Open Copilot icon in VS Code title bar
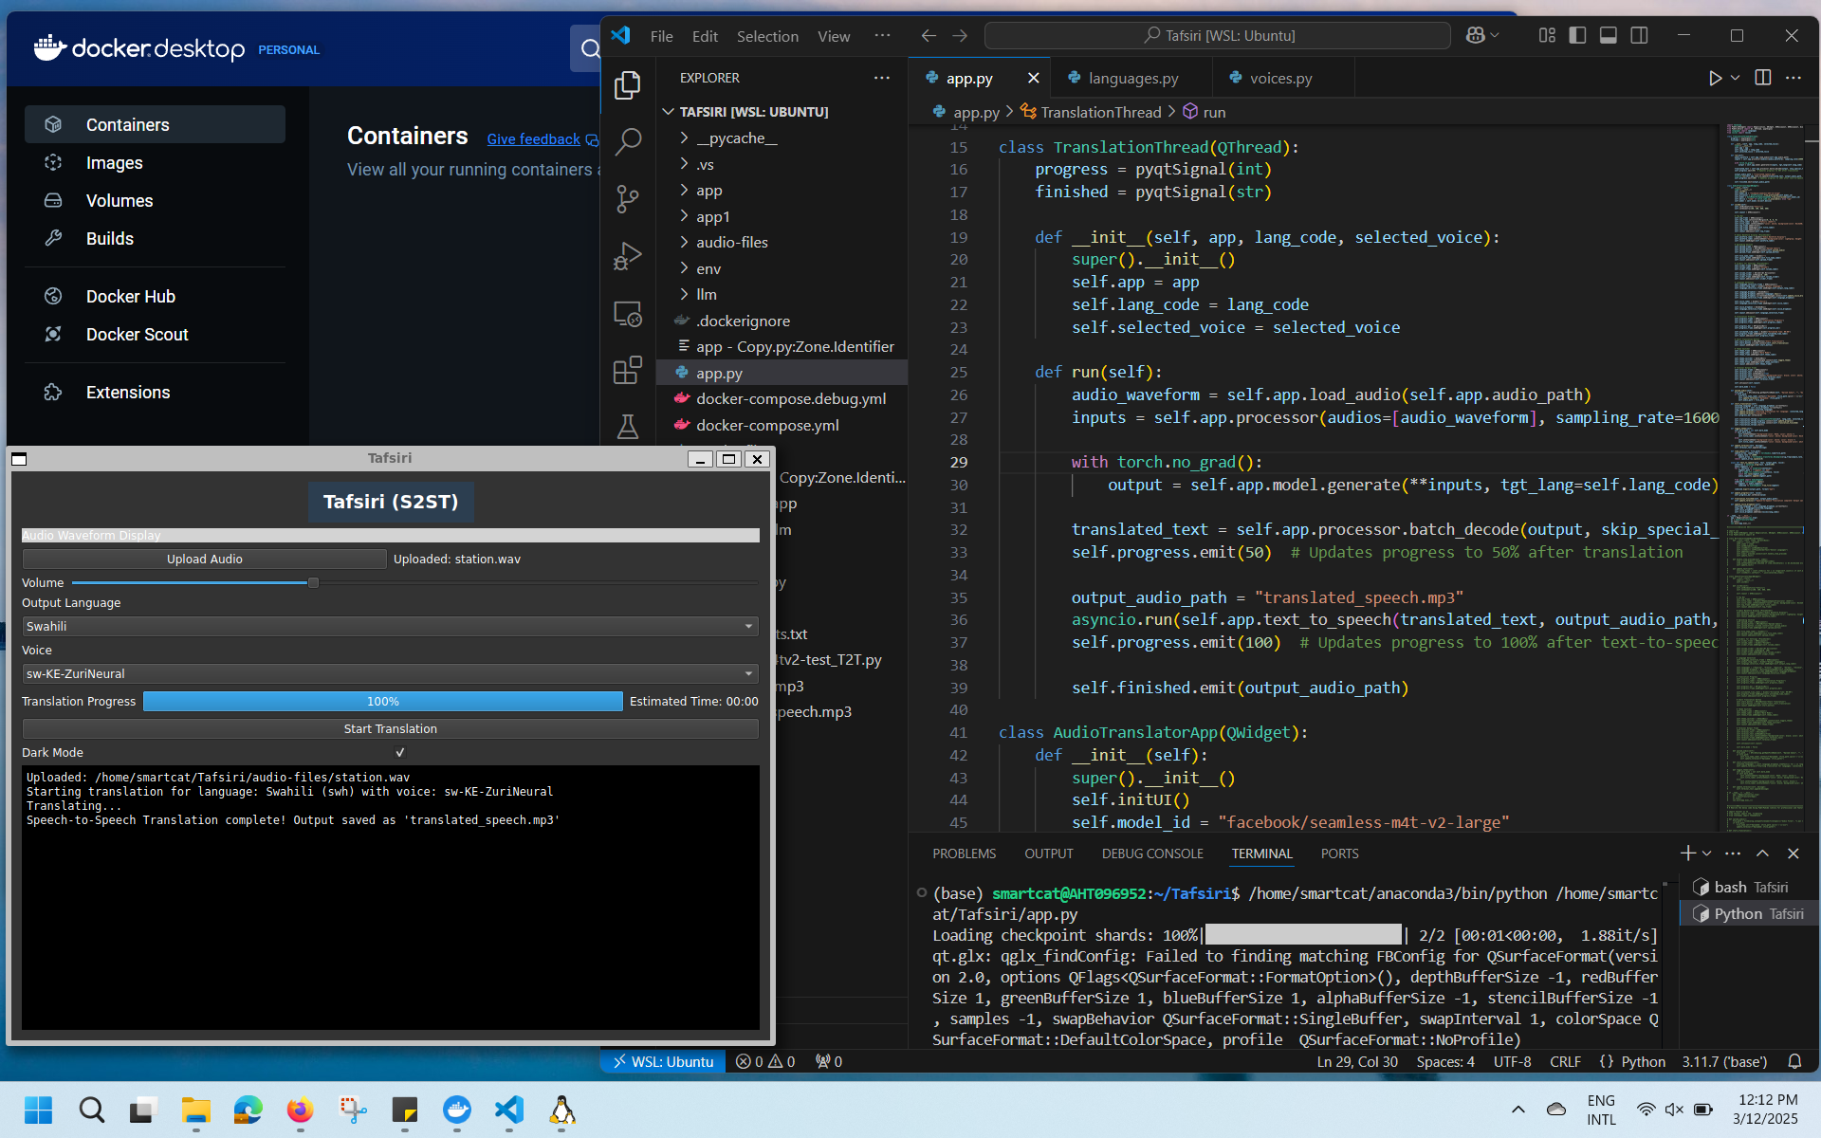This screenshot has height=1138, width=1821. pos(1475,35)
